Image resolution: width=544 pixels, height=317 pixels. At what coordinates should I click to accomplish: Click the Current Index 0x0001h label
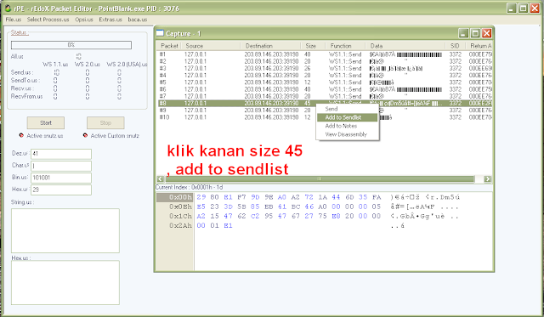tap(189, 187)
